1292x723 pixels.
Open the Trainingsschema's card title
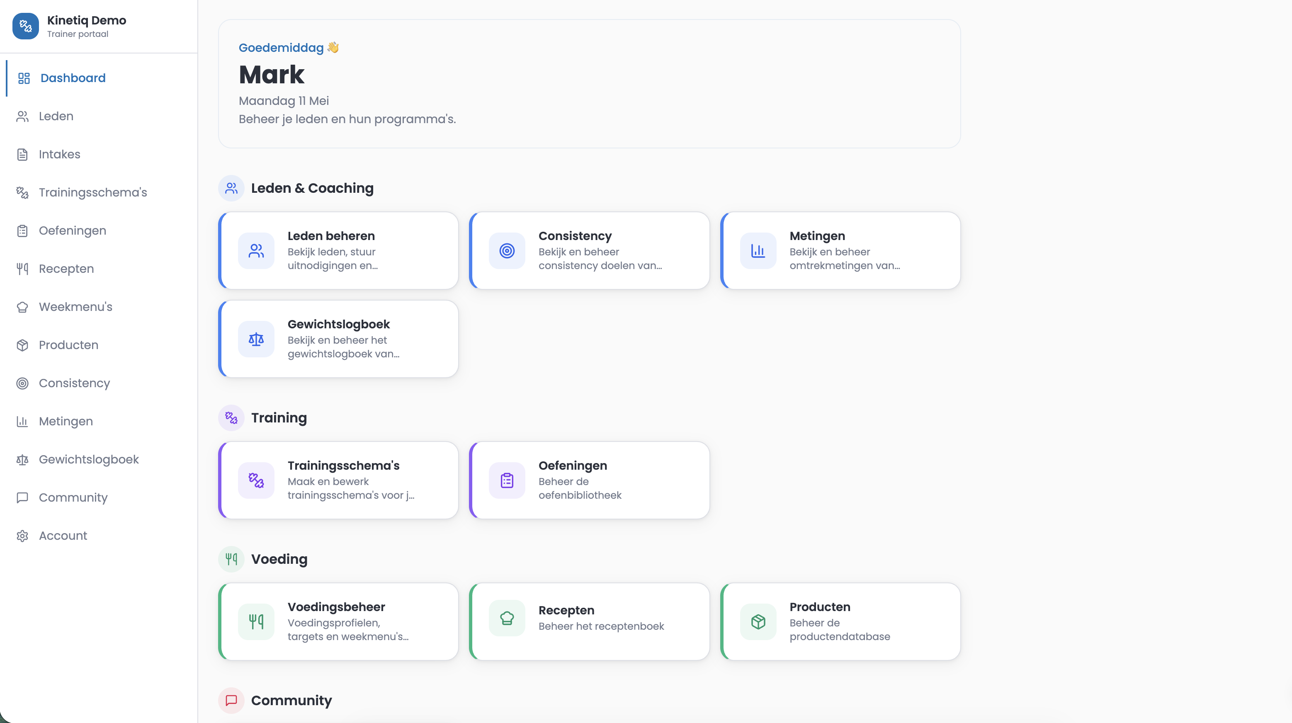point(344,465)
